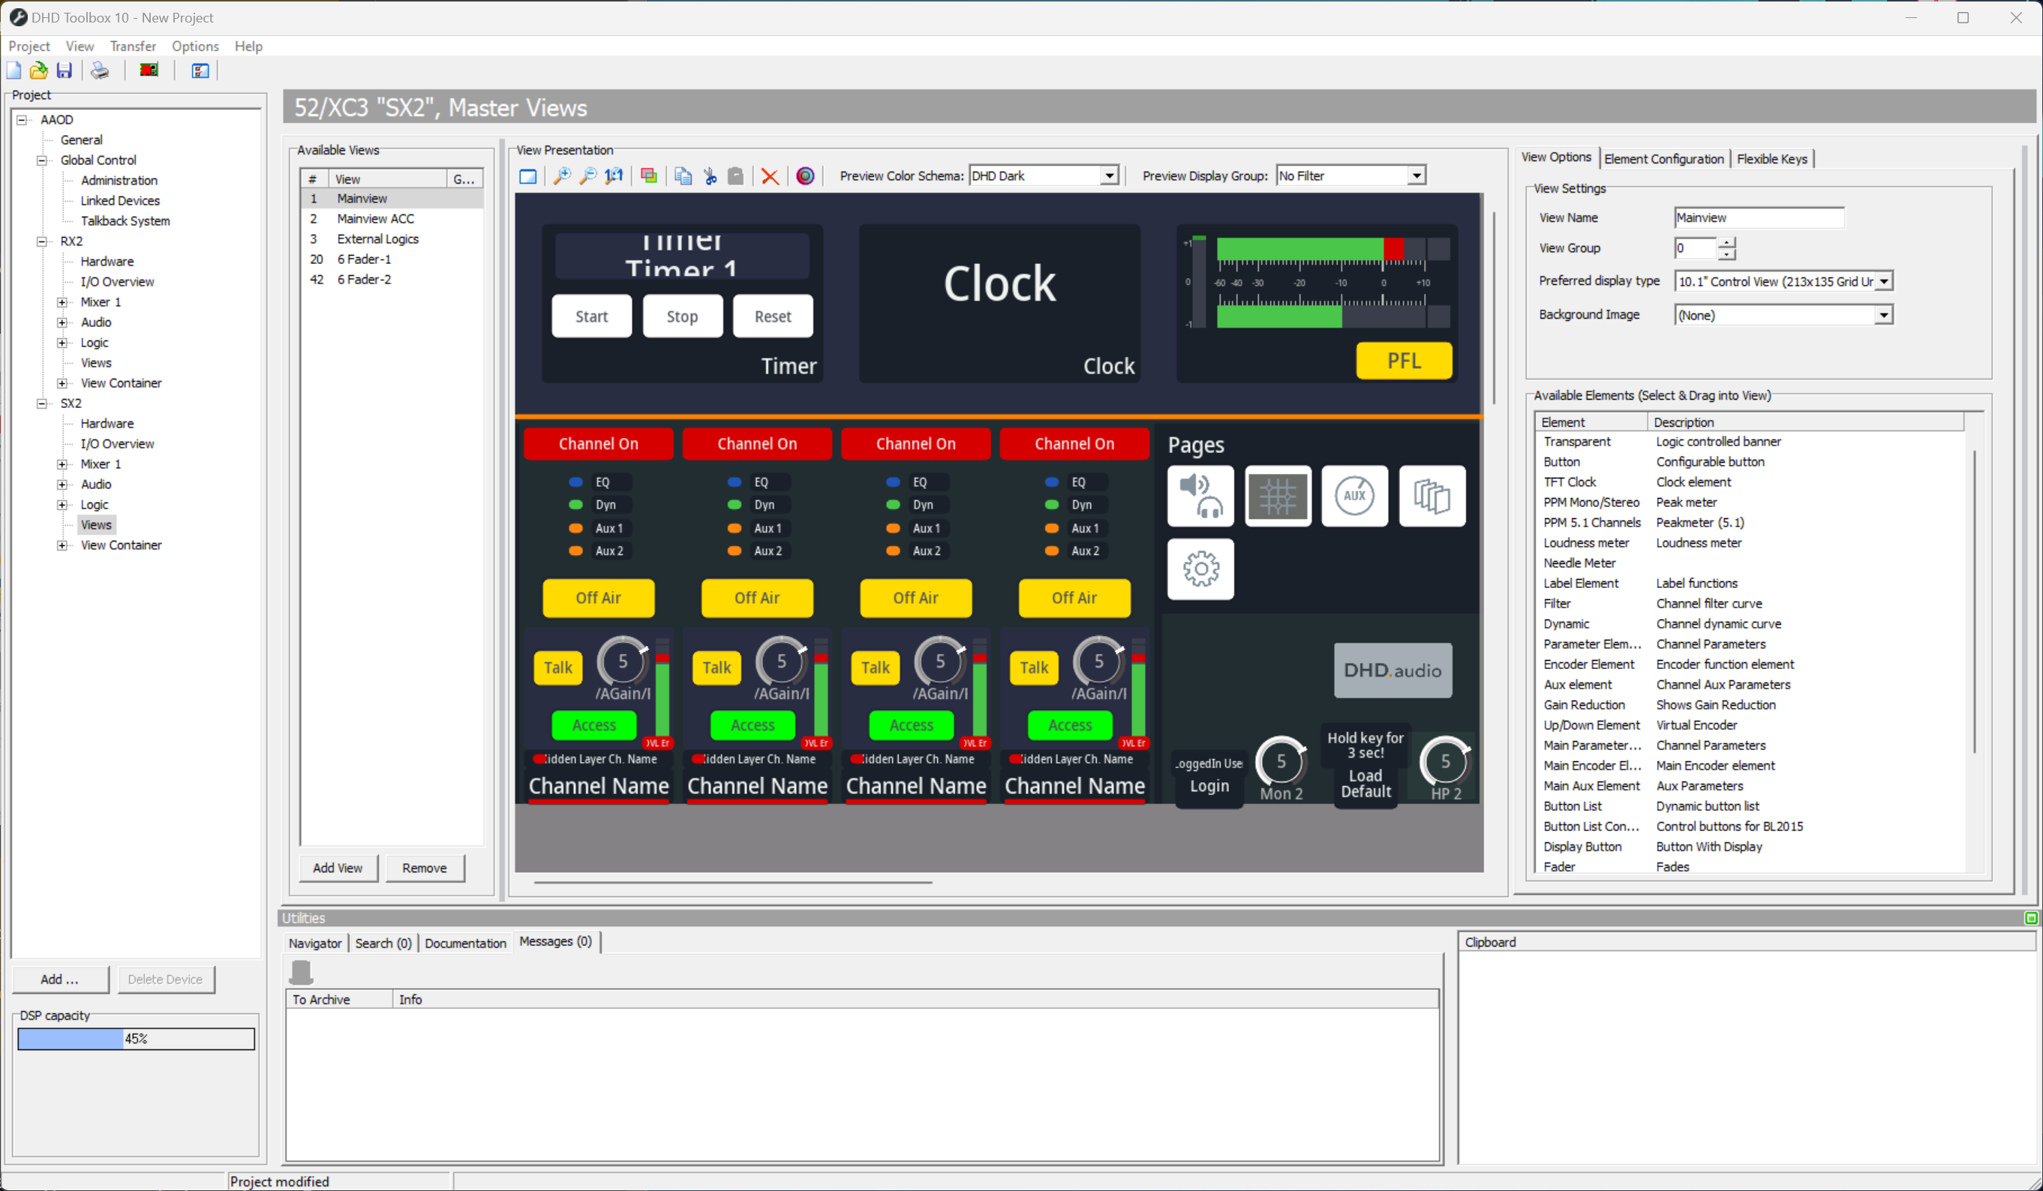
Task: Click the Open project folder icon
Action: pos(38,70)
